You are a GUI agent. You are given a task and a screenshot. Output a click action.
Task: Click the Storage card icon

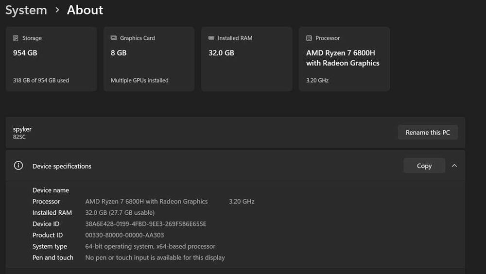(x=16, y=38)
